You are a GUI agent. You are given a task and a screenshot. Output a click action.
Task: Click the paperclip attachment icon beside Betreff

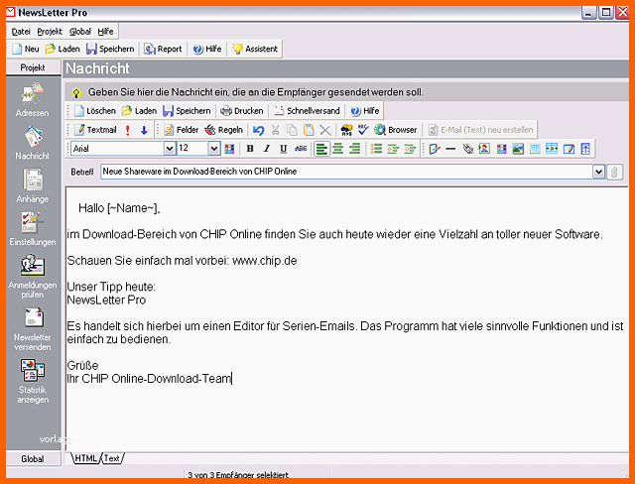click(614, 172)
